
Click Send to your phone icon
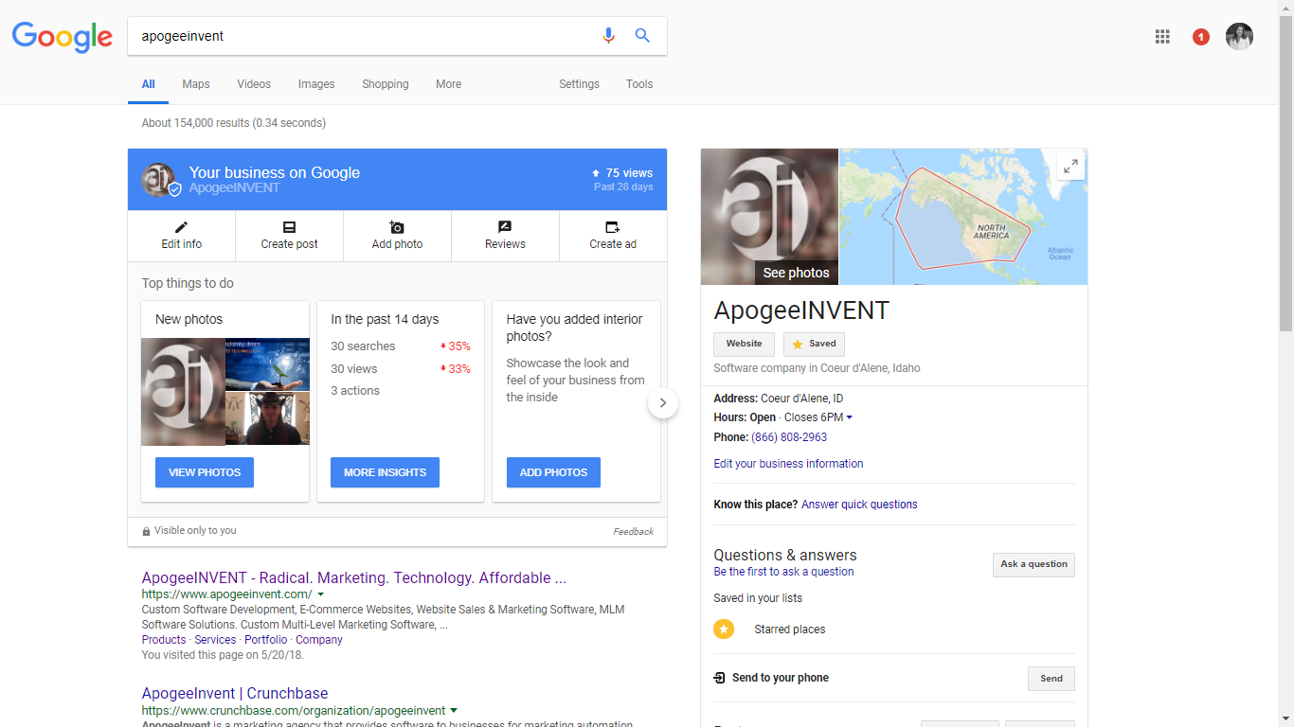coord(720,678)
